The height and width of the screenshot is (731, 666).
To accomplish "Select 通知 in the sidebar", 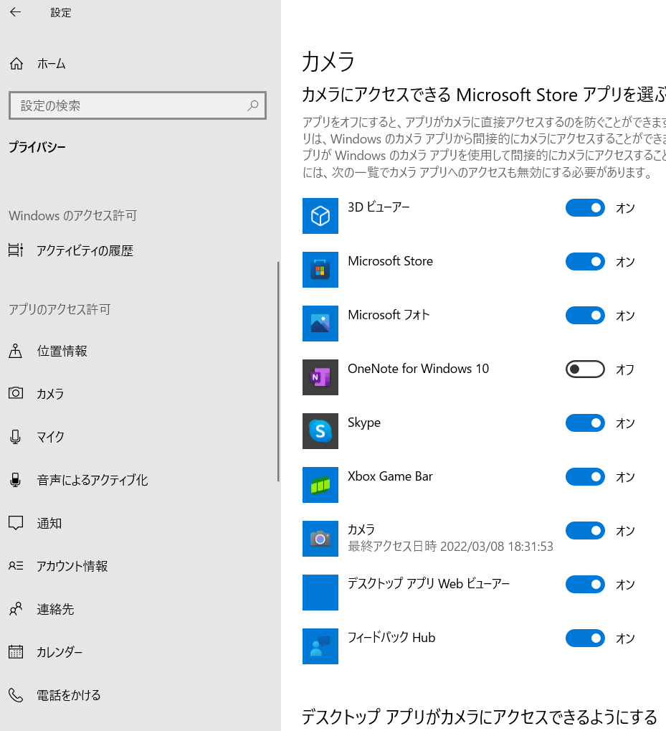I will coord(138,523).
